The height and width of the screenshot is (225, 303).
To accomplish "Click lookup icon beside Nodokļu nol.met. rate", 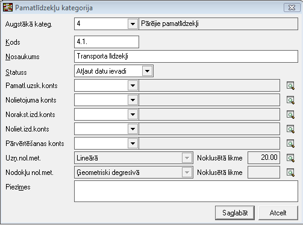I will (x=290, y=173).
